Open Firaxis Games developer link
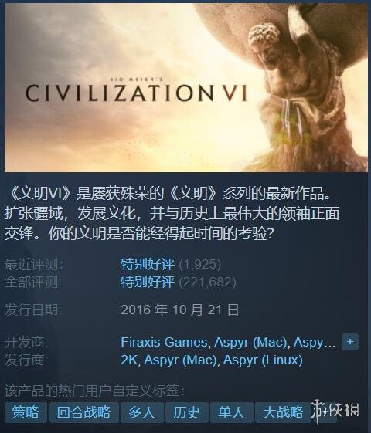The image size is (371, 433). (x=164, y=342)
